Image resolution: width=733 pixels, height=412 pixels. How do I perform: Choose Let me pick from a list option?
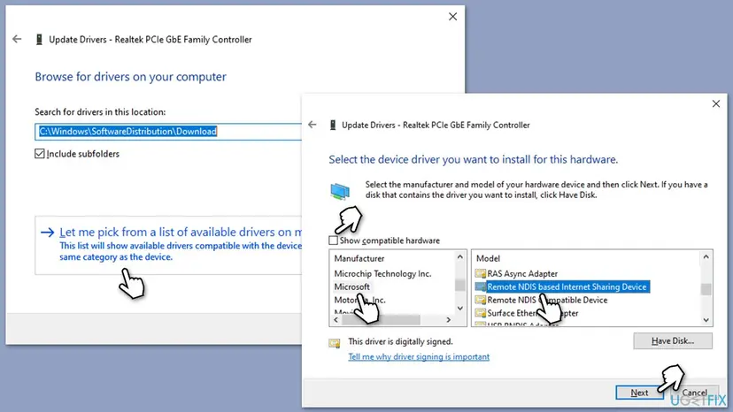point(168,245)
